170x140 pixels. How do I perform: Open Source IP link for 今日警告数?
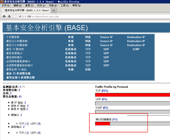pyautogui.click(x=106, y=37)
